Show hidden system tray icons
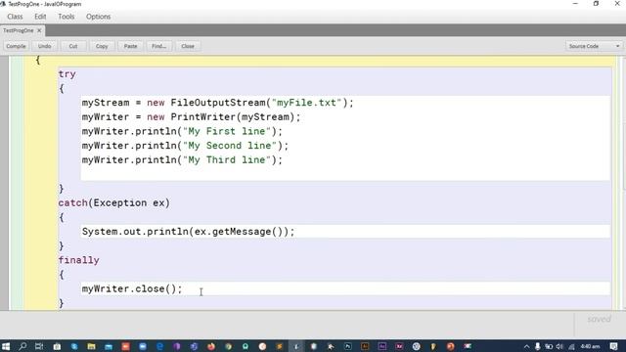The width and height of the screenshot is (626, 352). coord(527,346)
